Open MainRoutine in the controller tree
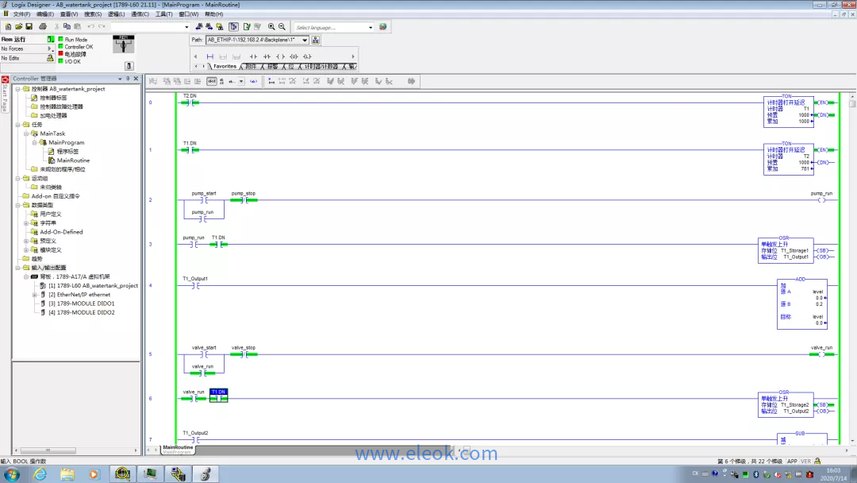857x483 pixels. point(73,160)
